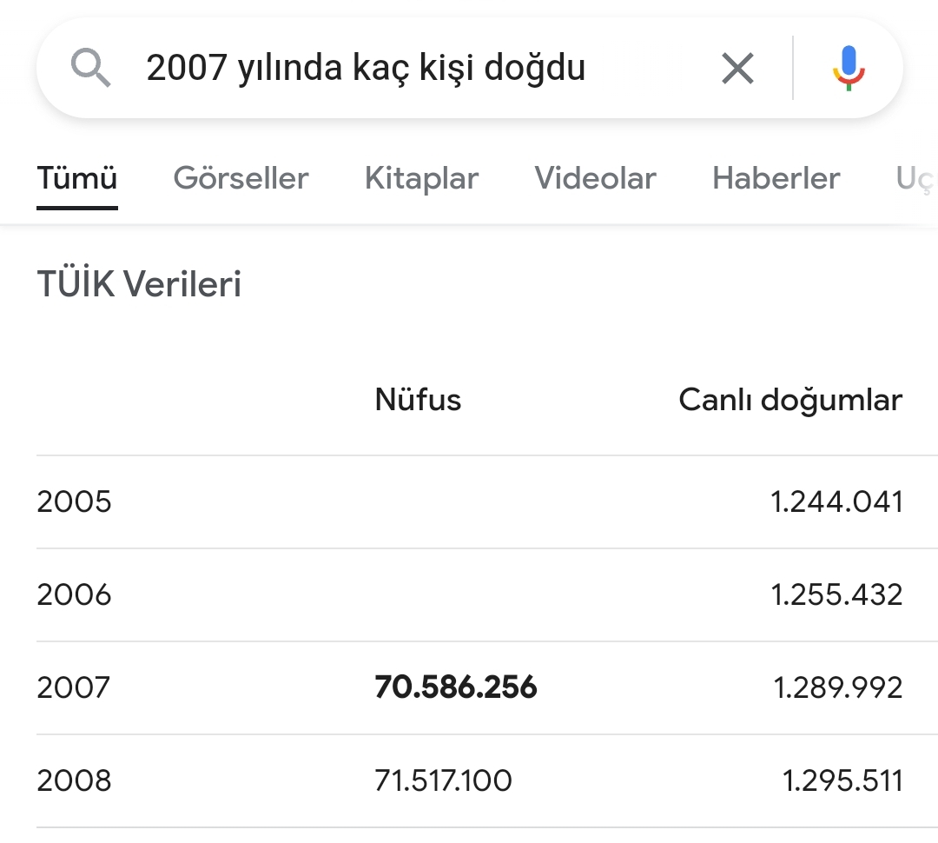Screen dimensions: 938x843
Task: Click the 2008 population value 71.517.100
Action: (x=443, y=780)
